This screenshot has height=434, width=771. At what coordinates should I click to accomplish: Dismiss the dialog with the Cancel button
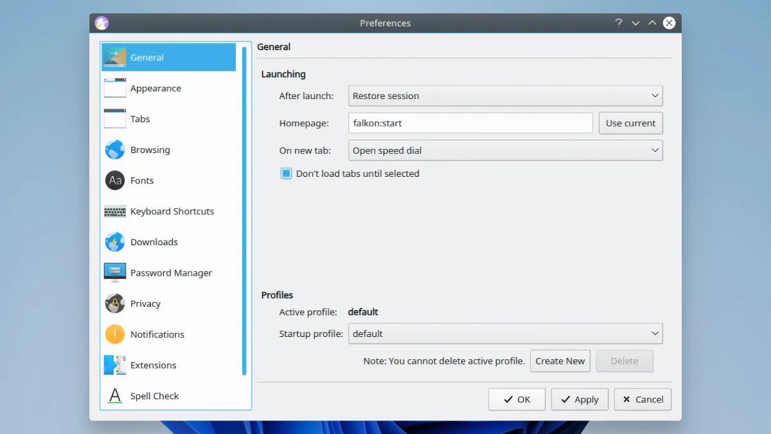click(x=642, y=399)
